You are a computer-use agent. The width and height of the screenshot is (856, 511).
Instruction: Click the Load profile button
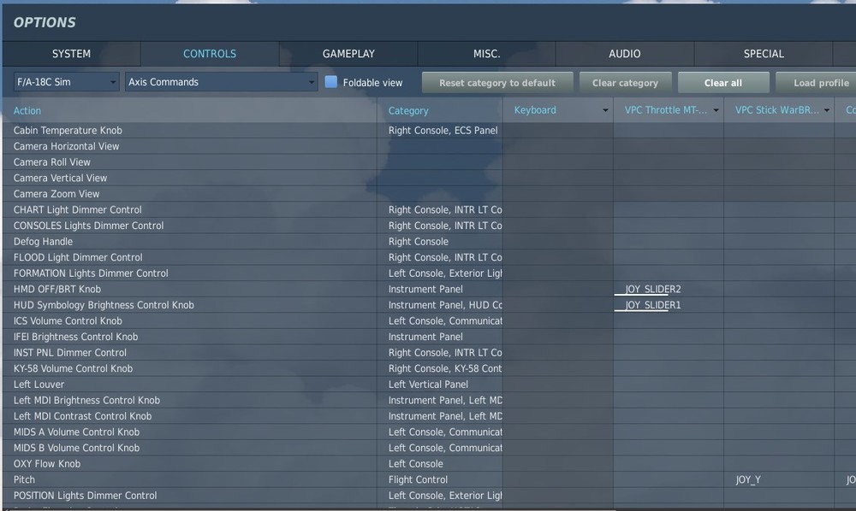pyautogui.click(x=817, y=83)
